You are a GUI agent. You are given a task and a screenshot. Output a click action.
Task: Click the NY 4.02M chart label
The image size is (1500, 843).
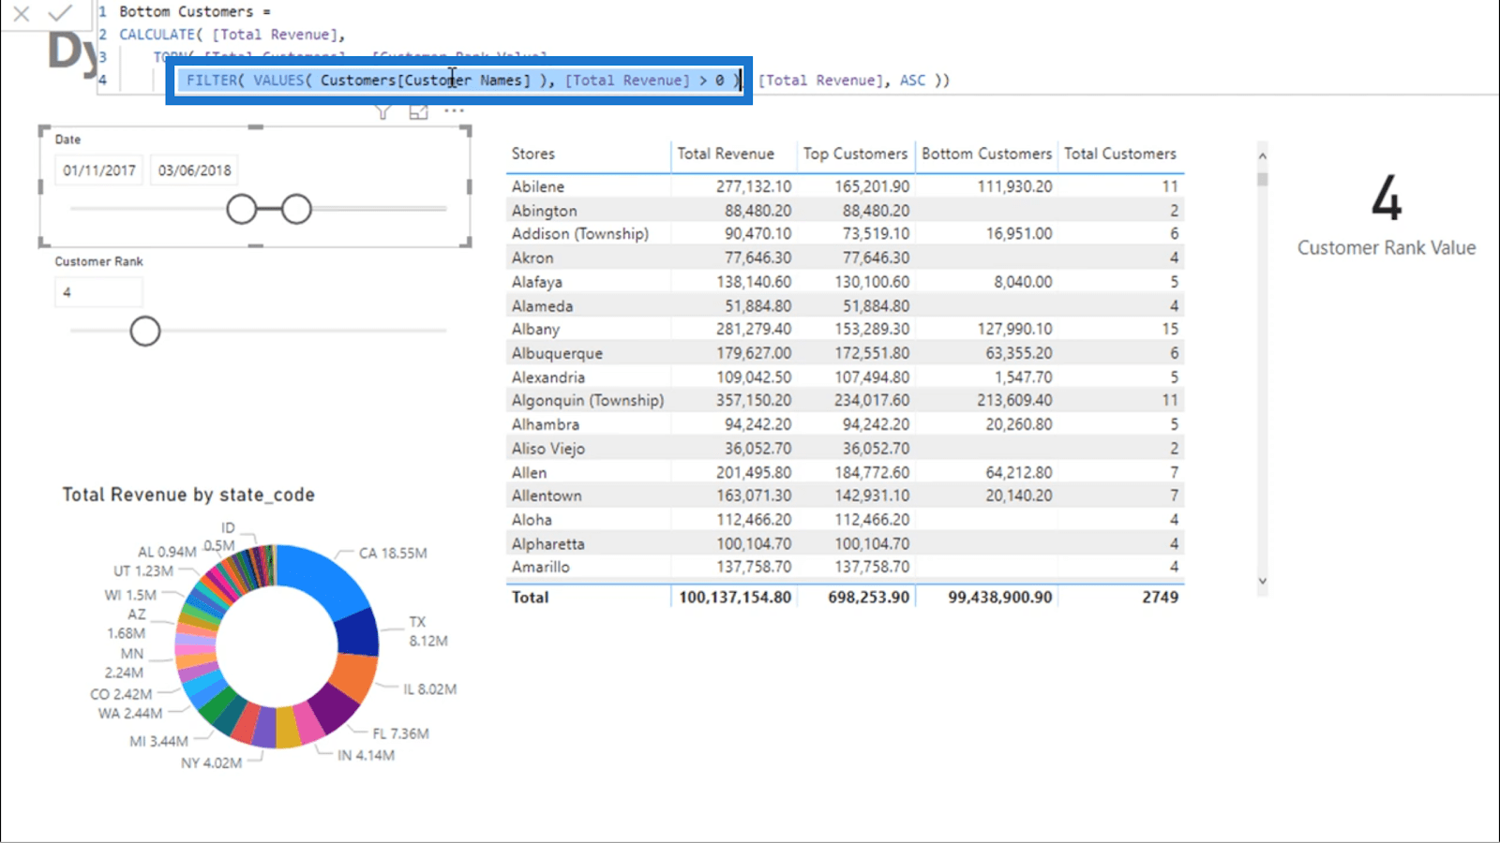click(211, 762)
